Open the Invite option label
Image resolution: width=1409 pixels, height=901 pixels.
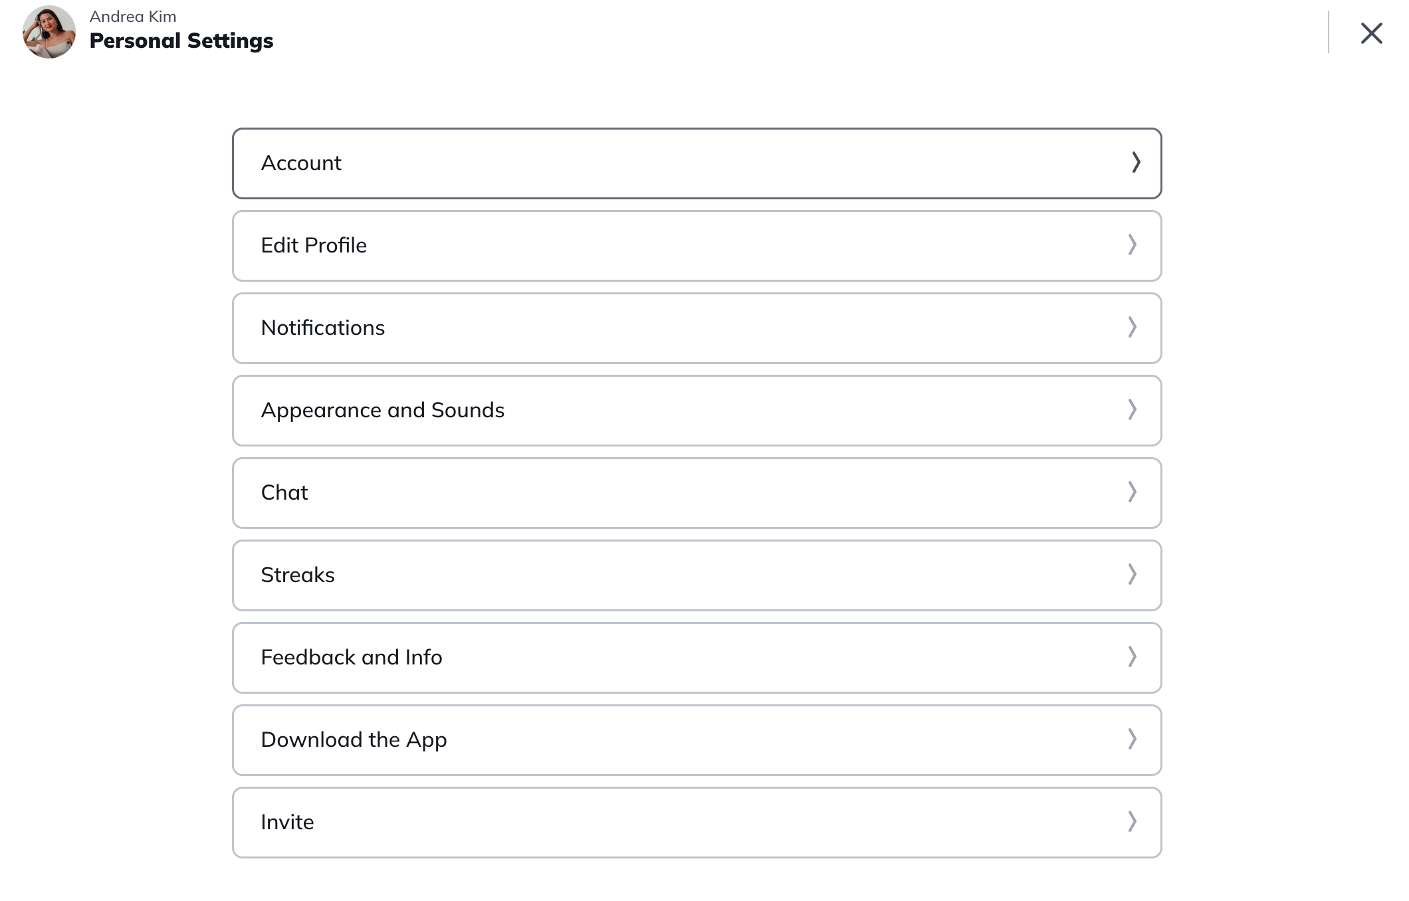tap(287, 823)
